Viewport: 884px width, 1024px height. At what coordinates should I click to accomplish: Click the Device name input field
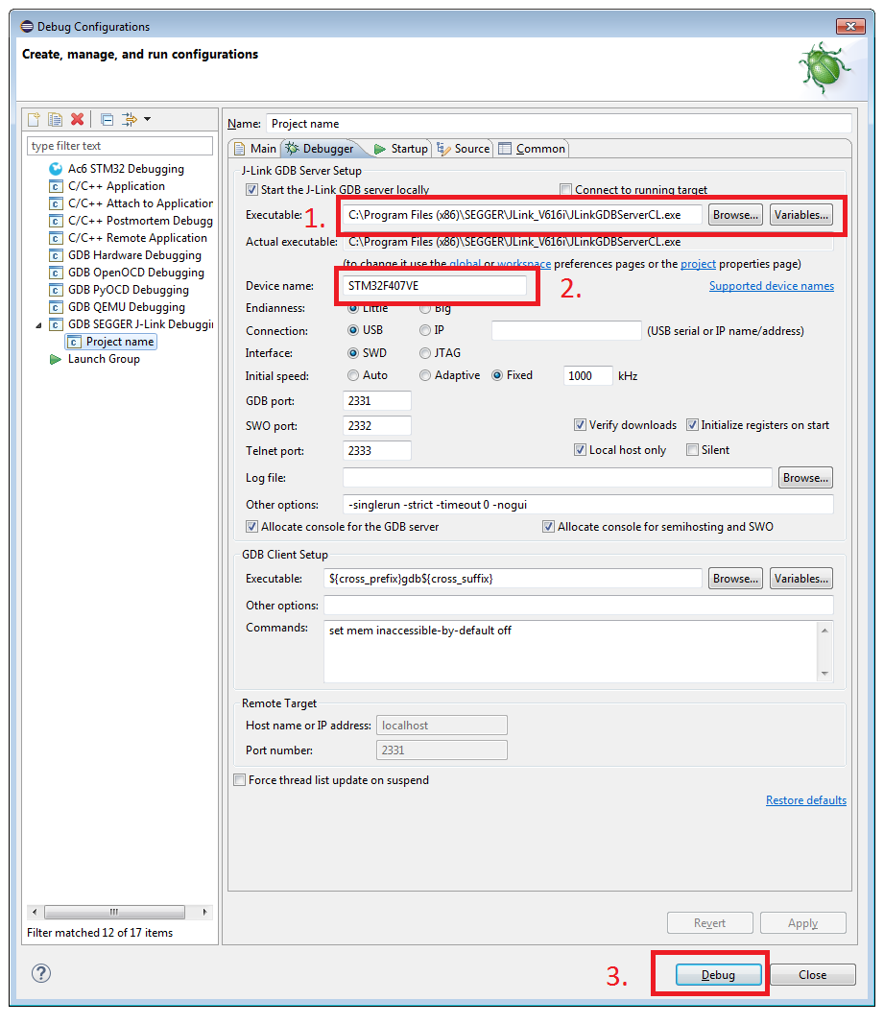tap(435, 285)
